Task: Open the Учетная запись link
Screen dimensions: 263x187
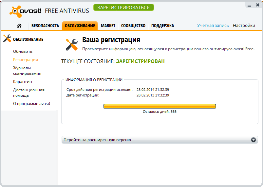Action: tap(213, 26)
